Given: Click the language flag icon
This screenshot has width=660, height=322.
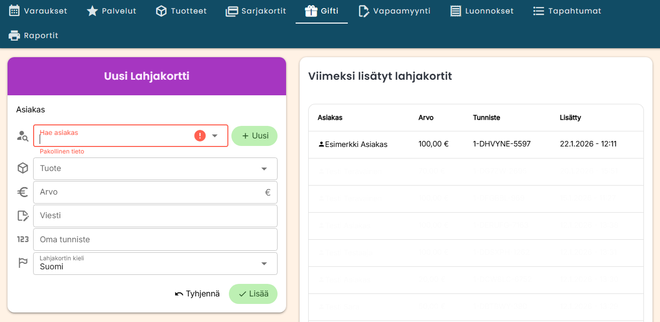Looking at the screenshot, I should (x=23, y=263).
